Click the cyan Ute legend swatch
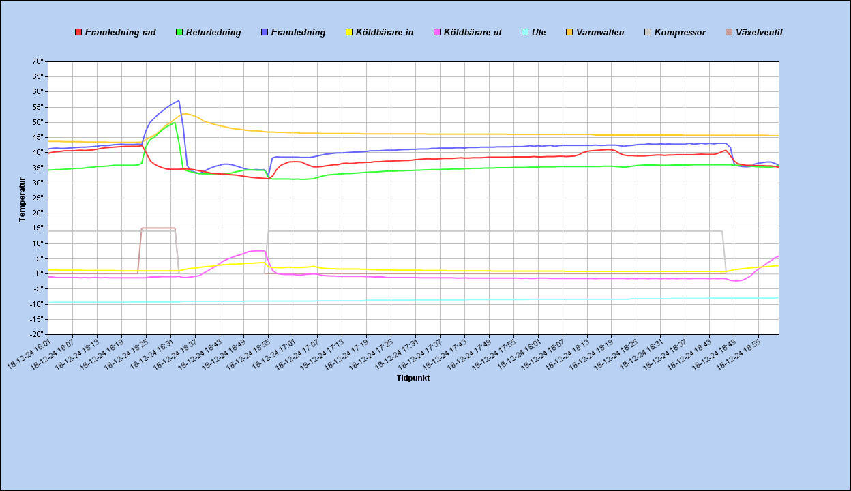The image size is (851, 491). pyautogui.click(x=525, y=32)
